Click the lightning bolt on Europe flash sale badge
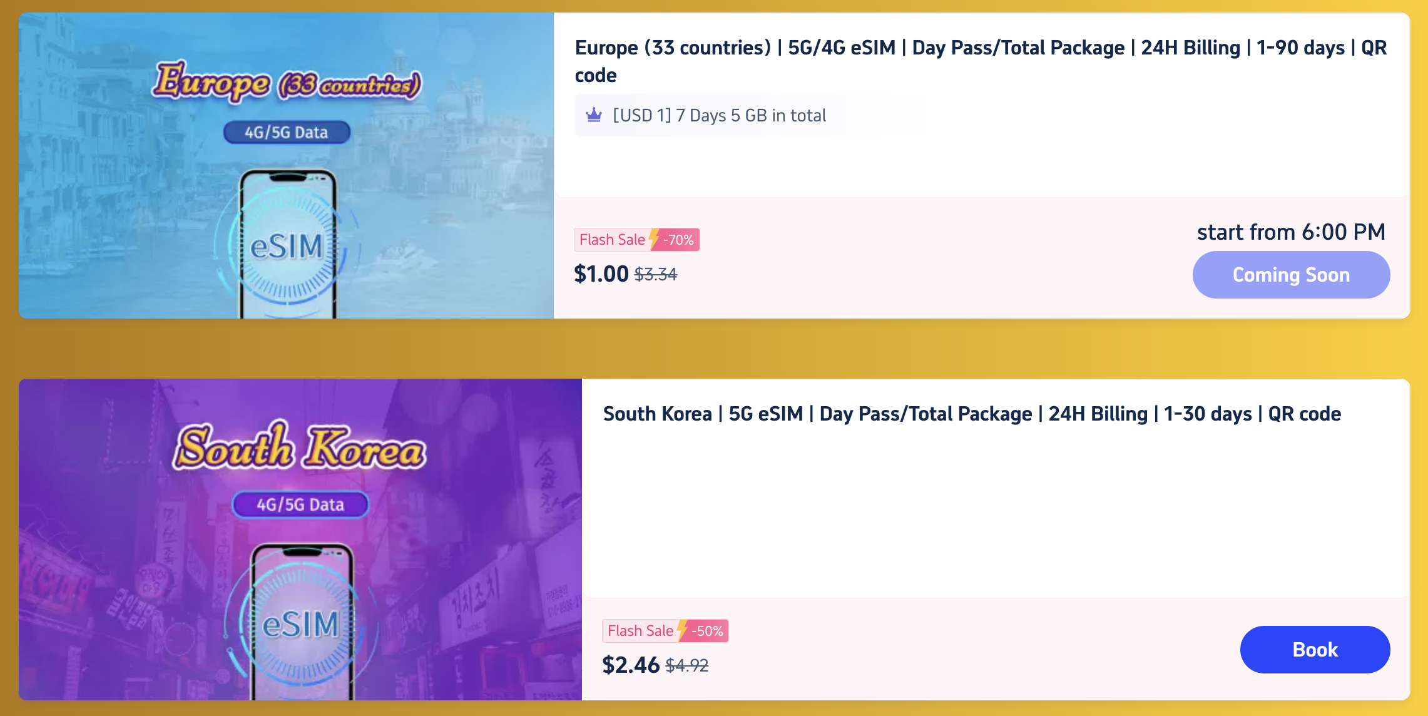 tap(654, 239)
